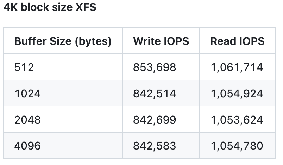Click the 1,061,714 read IOPS value

(x=237, y=67)
